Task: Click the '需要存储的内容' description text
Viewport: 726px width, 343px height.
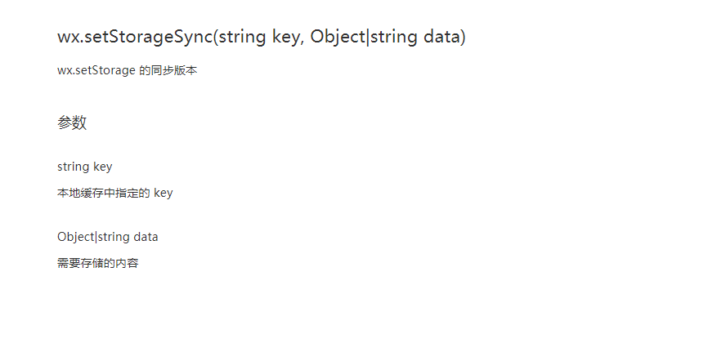Action: coord(98,263)
